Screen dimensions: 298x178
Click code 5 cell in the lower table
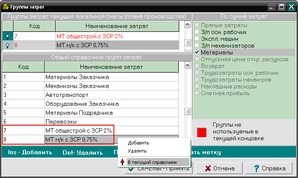[23, 113]
